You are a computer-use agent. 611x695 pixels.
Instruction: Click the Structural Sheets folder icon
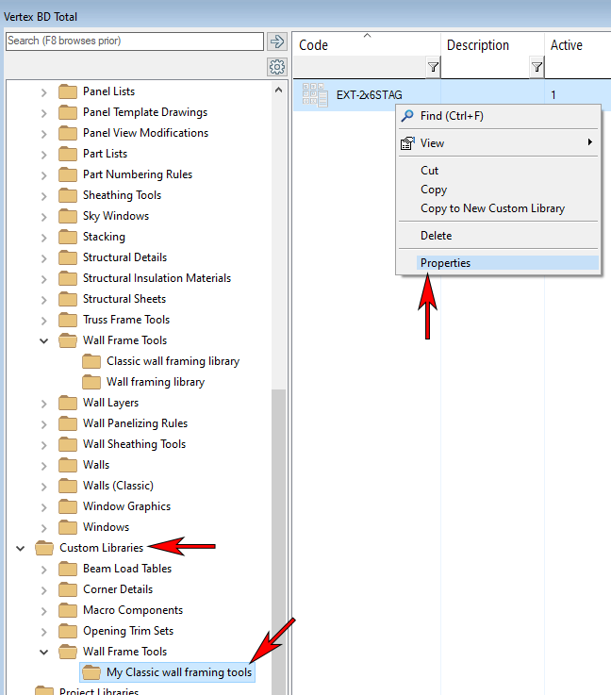(x=68, y=299)
